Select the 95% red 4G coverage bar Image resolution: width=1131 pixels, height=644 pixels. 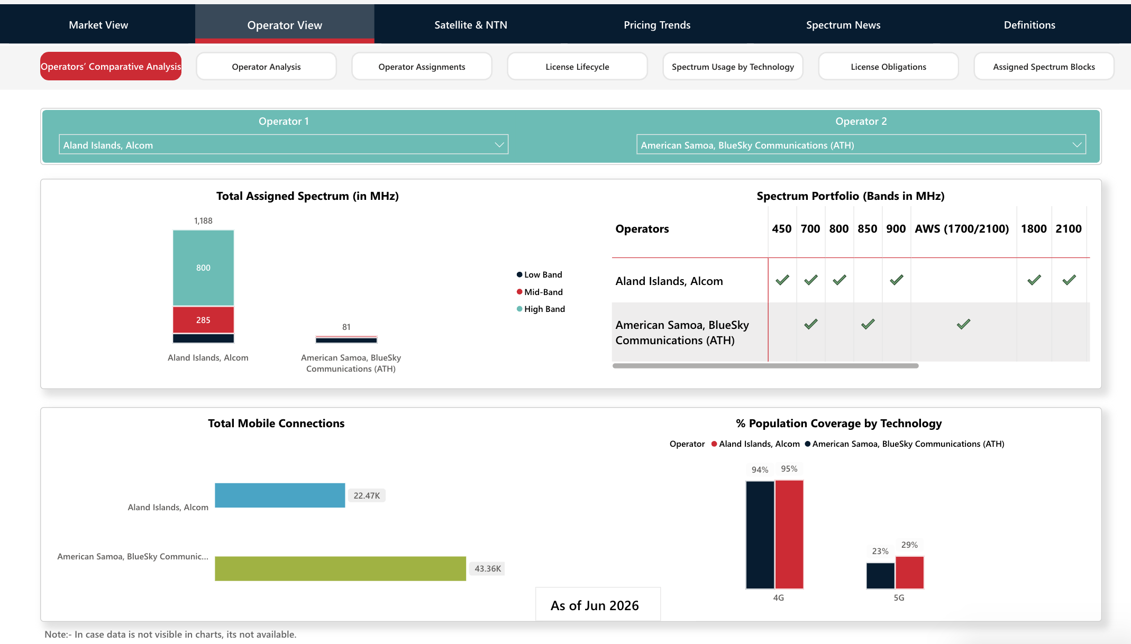click(x=789, y=534)
